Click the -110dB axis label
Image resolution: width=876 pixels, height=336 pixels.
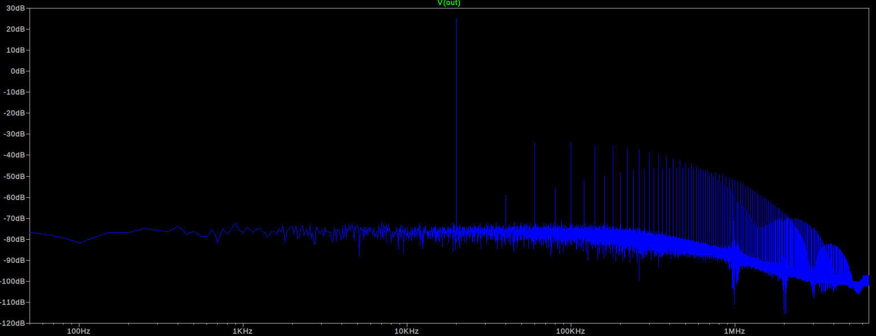[14, 302]
